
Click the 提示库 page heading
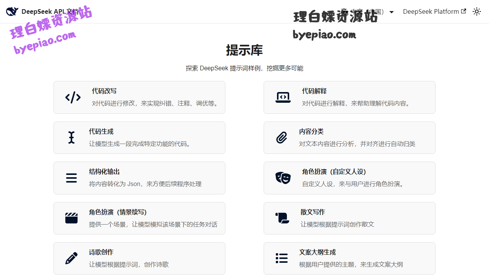(x=244, y=50)
